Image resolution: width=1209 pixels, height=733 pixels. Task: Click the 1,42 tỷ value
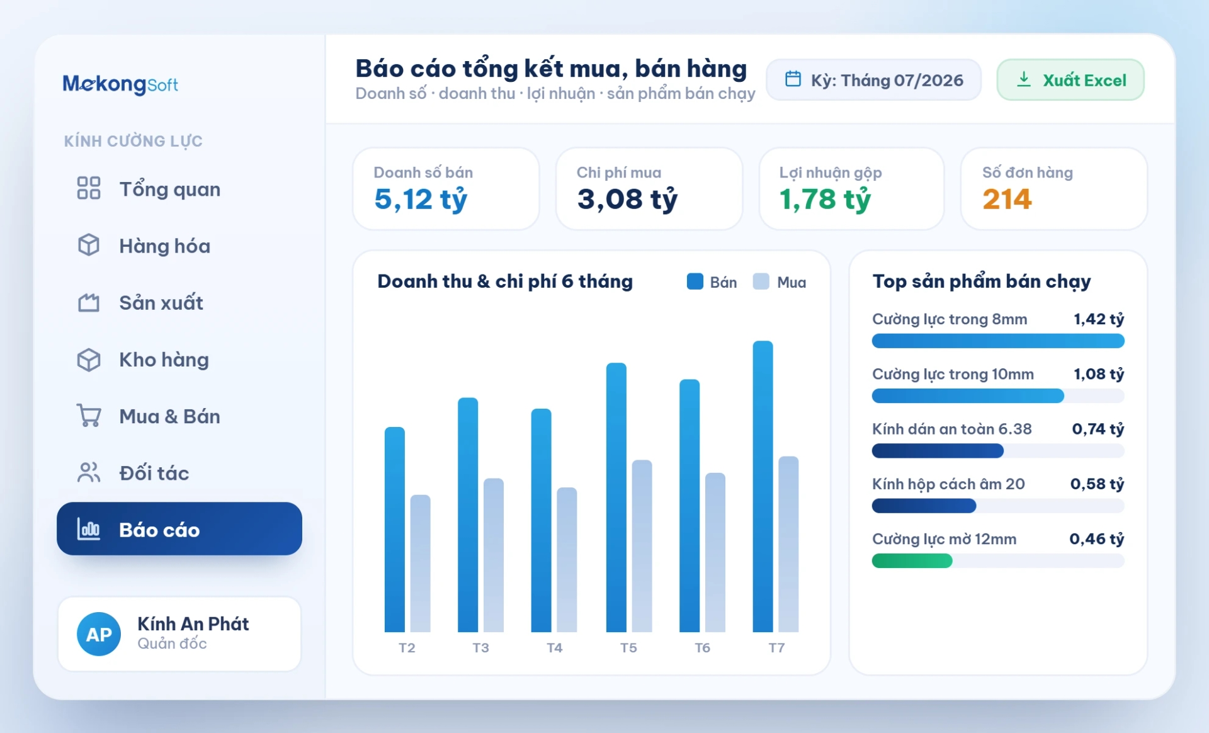[x=1099, y=319]
